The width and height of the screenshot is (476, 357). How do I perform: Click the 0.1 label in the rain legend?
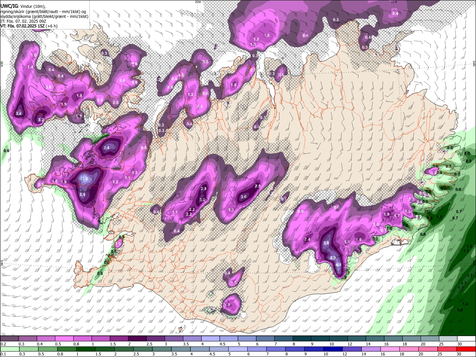3,354
